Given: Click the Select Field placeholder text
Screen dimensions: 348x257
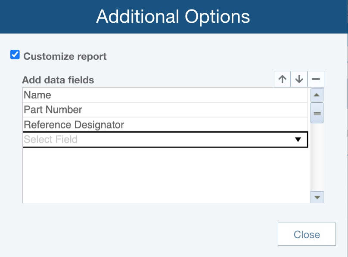Looking at the screenshot, I should (51, 140).
